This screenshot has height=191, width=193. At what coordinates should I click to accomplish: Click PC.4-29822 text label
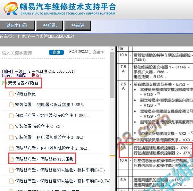point(79,52)
